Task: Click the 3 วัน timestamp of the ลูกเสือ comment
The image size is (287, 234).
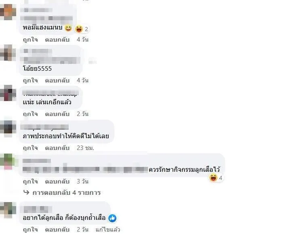Action: (82, 181)
